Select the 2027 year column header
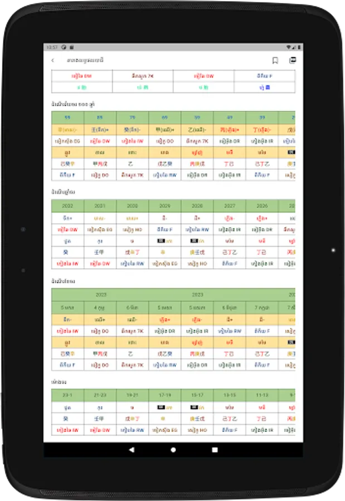This screenshot has height=501, width=345. [230, 206]
